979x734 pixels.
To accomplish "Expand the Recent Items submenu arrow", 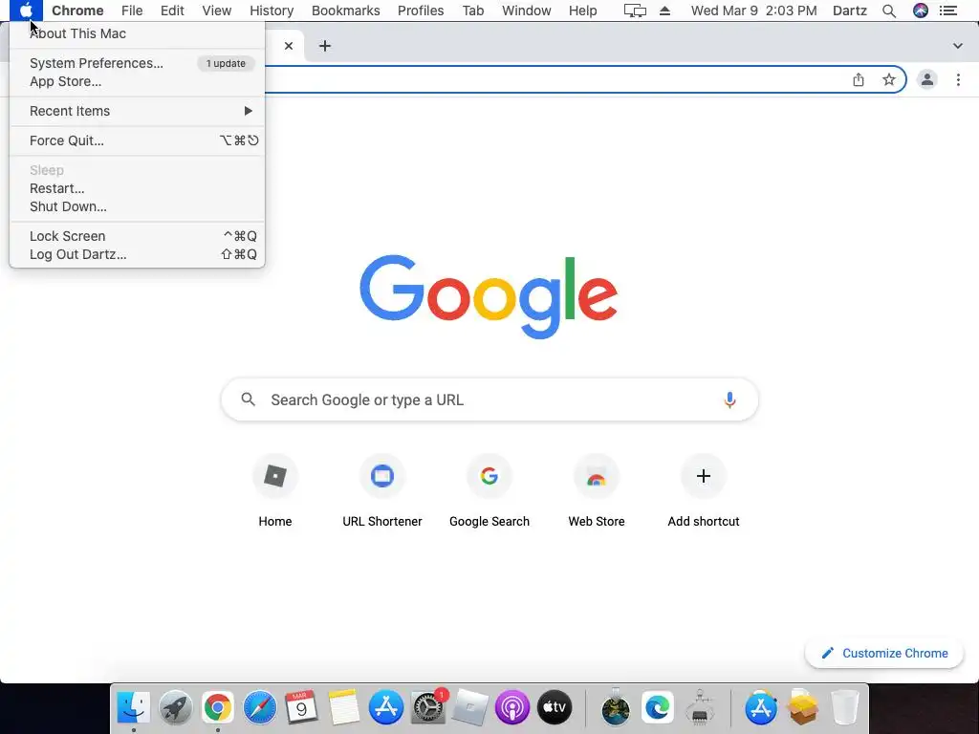I will 248,111.
